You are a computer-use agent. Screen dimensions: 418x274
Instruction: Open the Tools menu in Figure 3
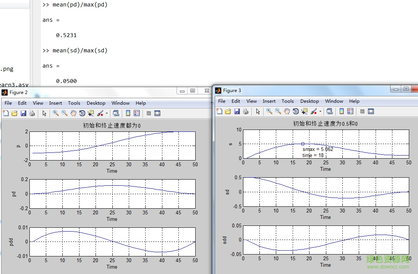point(287,101)
